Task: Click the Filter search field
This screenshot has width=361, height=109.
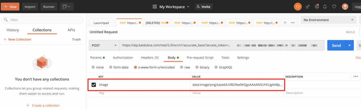Action: click(42, 20)
